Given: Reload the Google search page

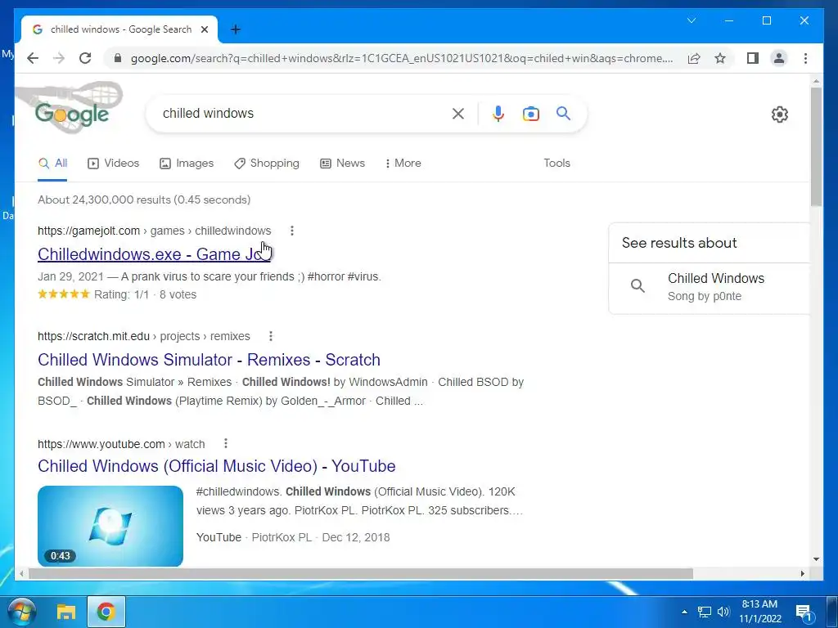Looking at the screenshot, I should click(85, 58).
